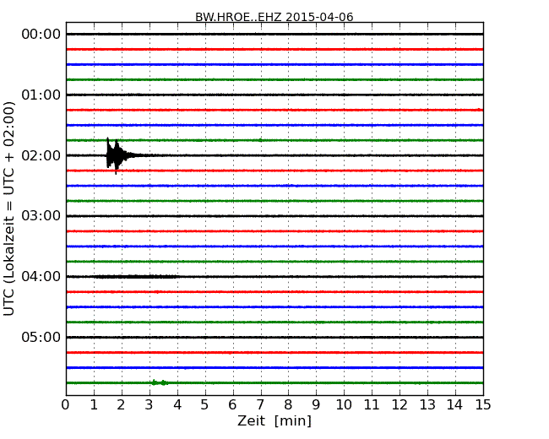Click the x-axis tick label 0
This screenshot has width=549, height=439.
pyautogui.click(x=66, y=404)
